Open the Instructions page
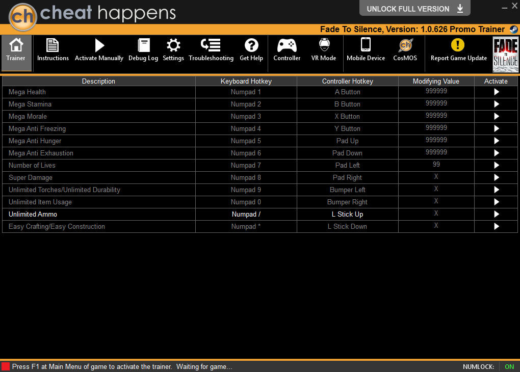The image size is (520, 372). click(x=53, y=50)
